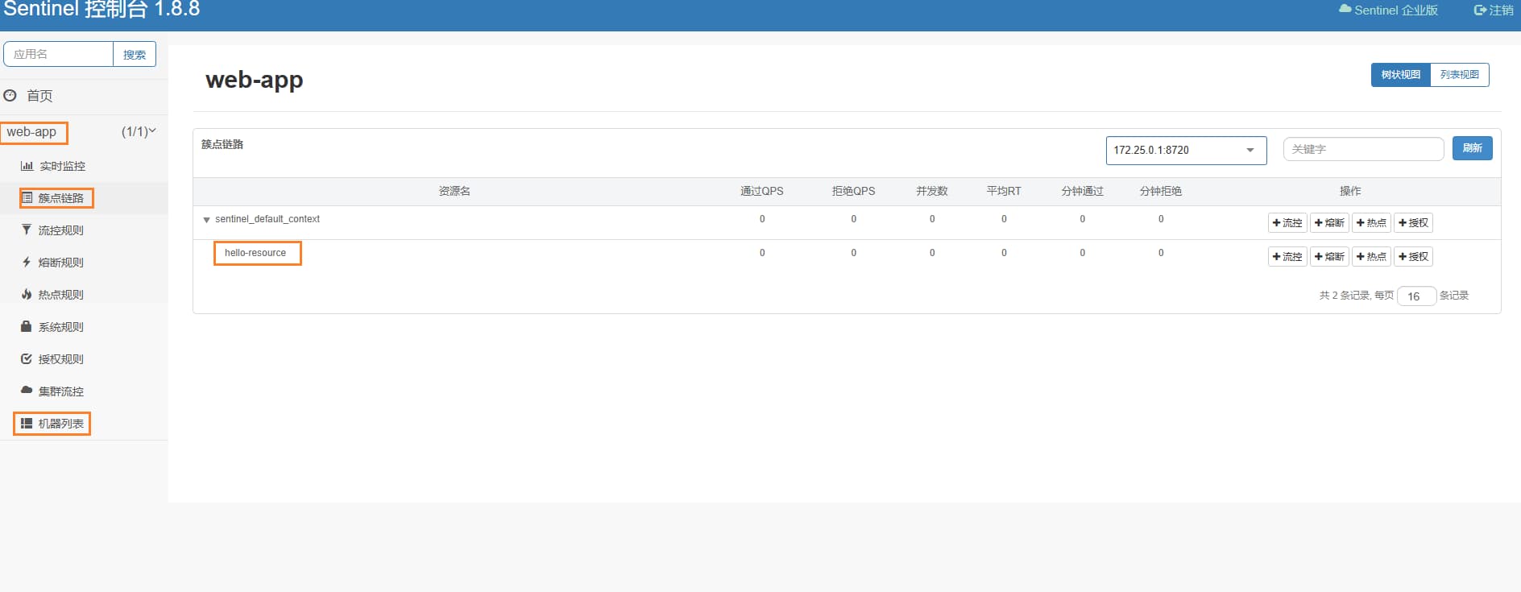Click the 并发数 column header
The image size is (1521, 592).
pyautogui.click(x=931, y=191)
